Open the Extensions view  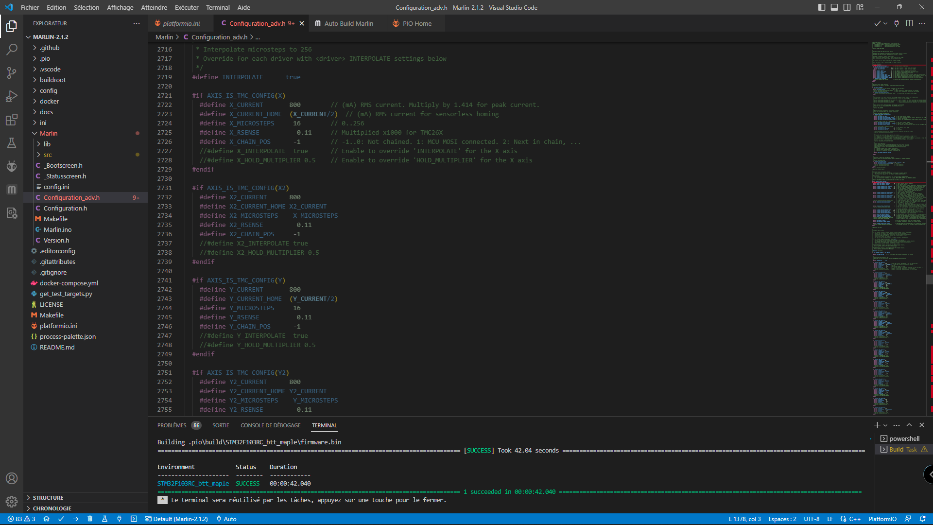(x=12, y=120)
